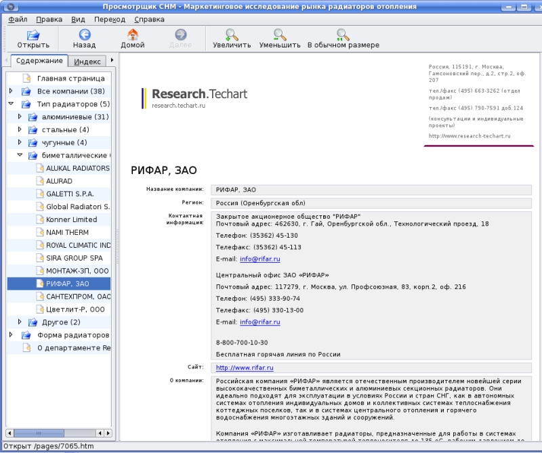The width and height of the screenshot is (542, 453).
Task: Expand the алюминиевые (31) branch
Action: point(20,116)
